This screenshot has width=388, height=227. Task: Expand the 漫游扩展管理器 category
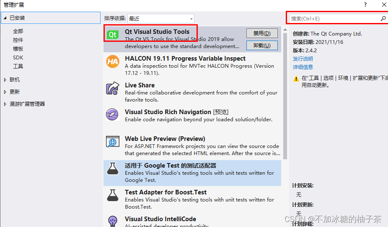click(x=5, y=104)
